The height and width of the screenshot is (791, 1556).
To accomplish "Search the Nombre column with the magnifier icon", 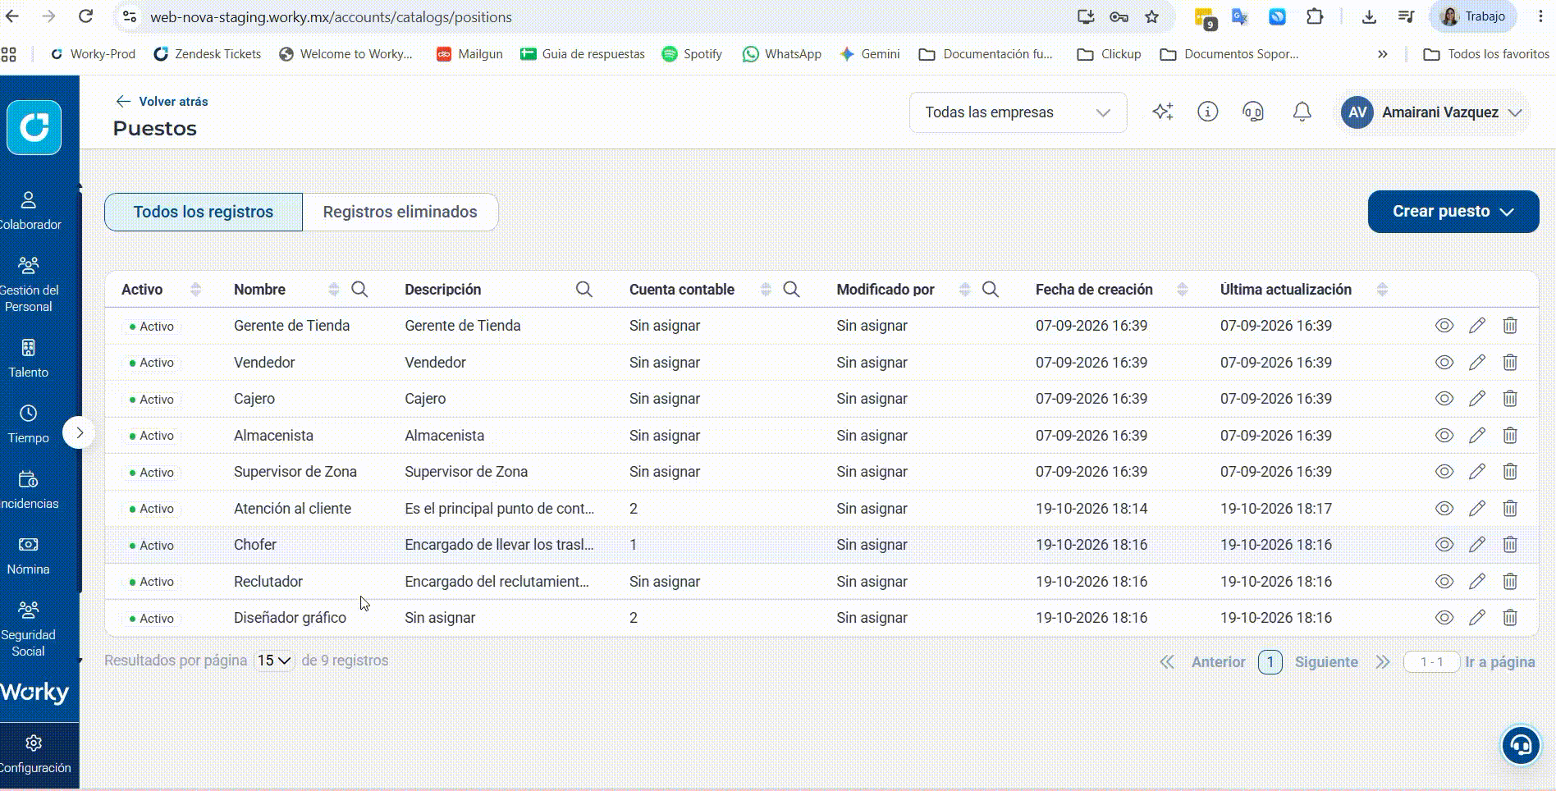I will tap(359, 289).
